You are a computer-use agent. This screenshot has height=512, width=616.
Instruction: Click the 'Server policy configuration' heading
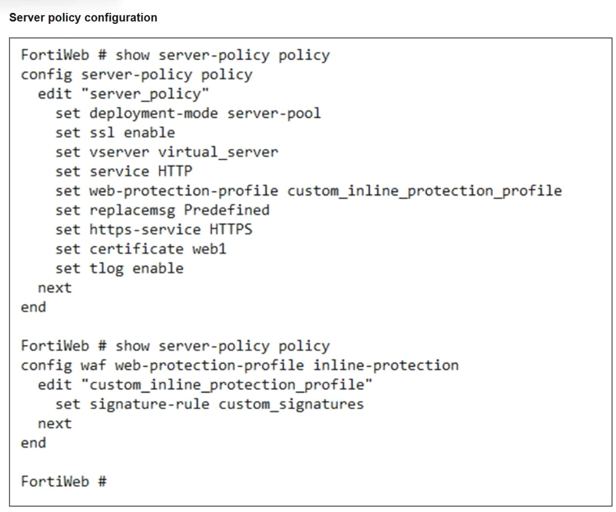point(83,18)
